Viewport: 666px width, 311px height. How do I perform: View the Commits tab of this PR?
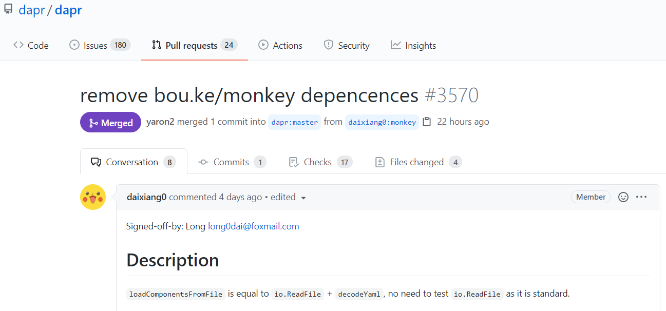click(232, 162)
